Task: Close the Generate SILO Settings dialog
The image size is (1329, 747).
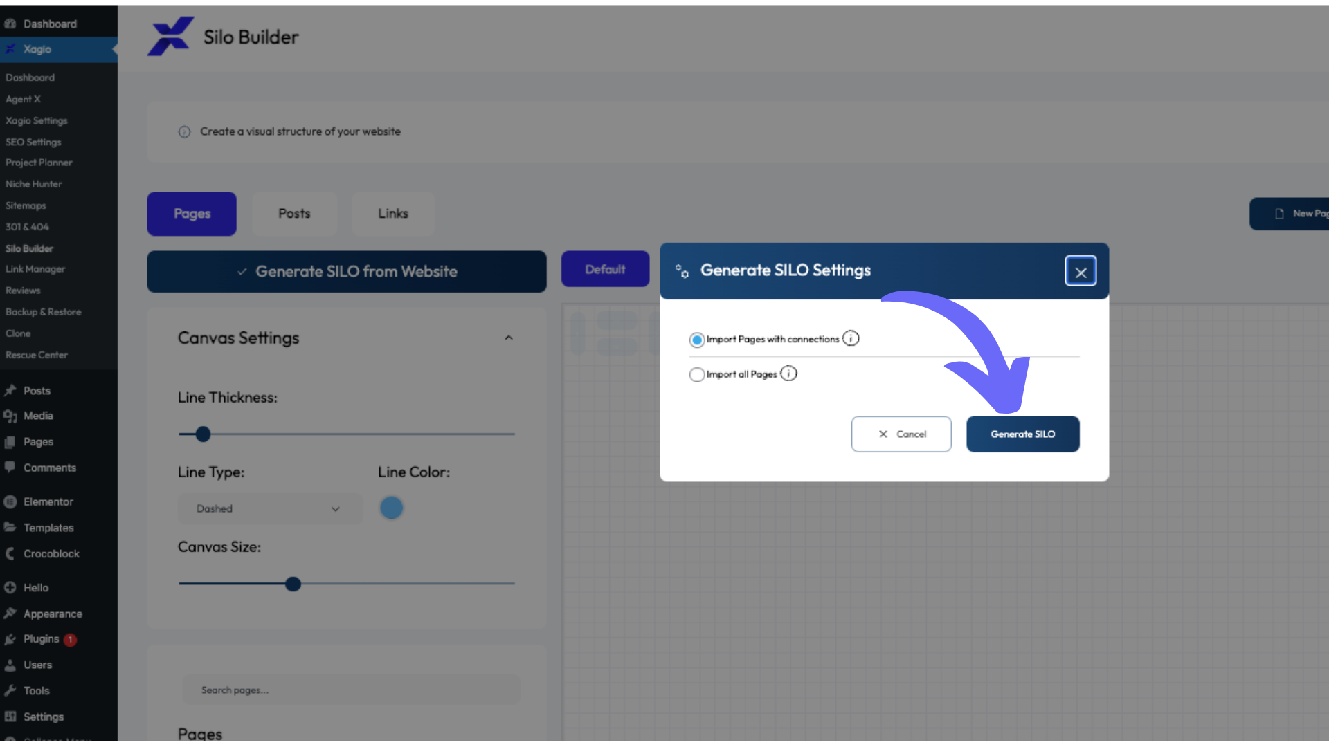Action: pos(1081,272)
